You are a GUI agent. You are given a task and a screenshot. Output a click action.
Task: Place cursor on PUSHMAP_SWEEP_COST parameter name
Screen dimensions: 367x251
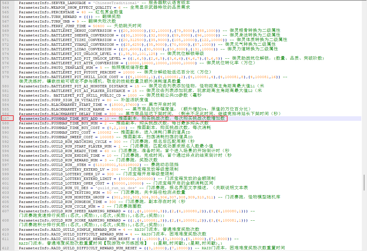(72, 137)
